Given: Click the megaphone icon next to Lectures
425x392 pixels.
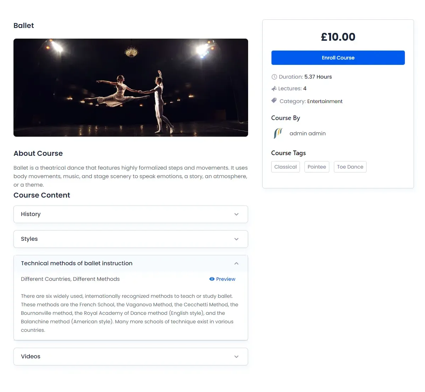Looking at the screenshot, I should (274, 89).
